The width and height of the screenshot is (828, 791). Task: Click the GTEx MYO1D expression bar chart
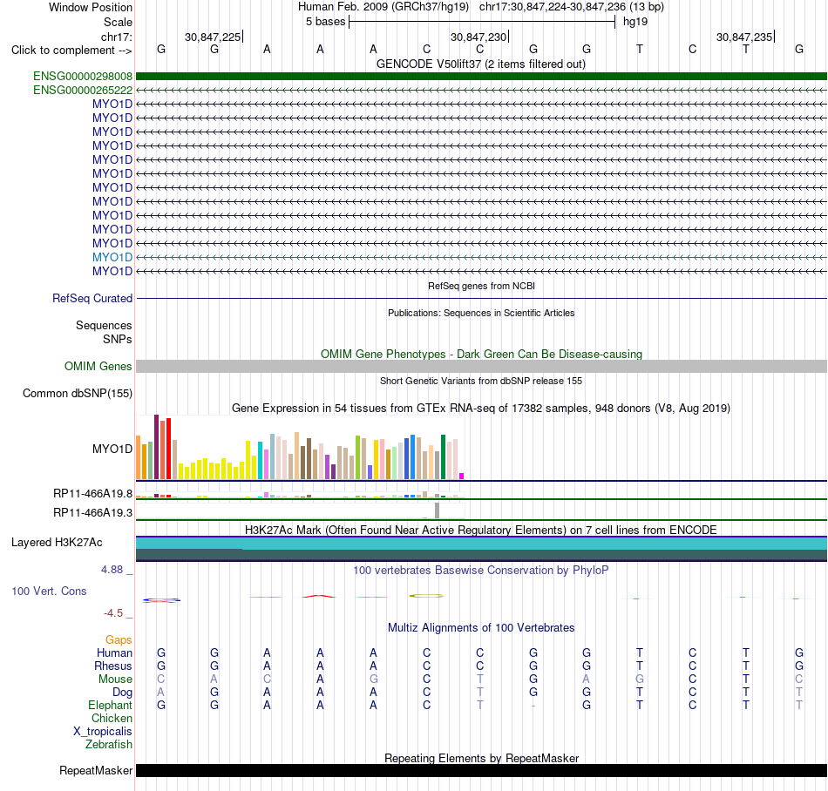[300, 448]
